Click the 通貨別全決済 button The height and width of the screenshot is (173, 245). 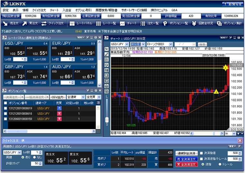point(186,153)
